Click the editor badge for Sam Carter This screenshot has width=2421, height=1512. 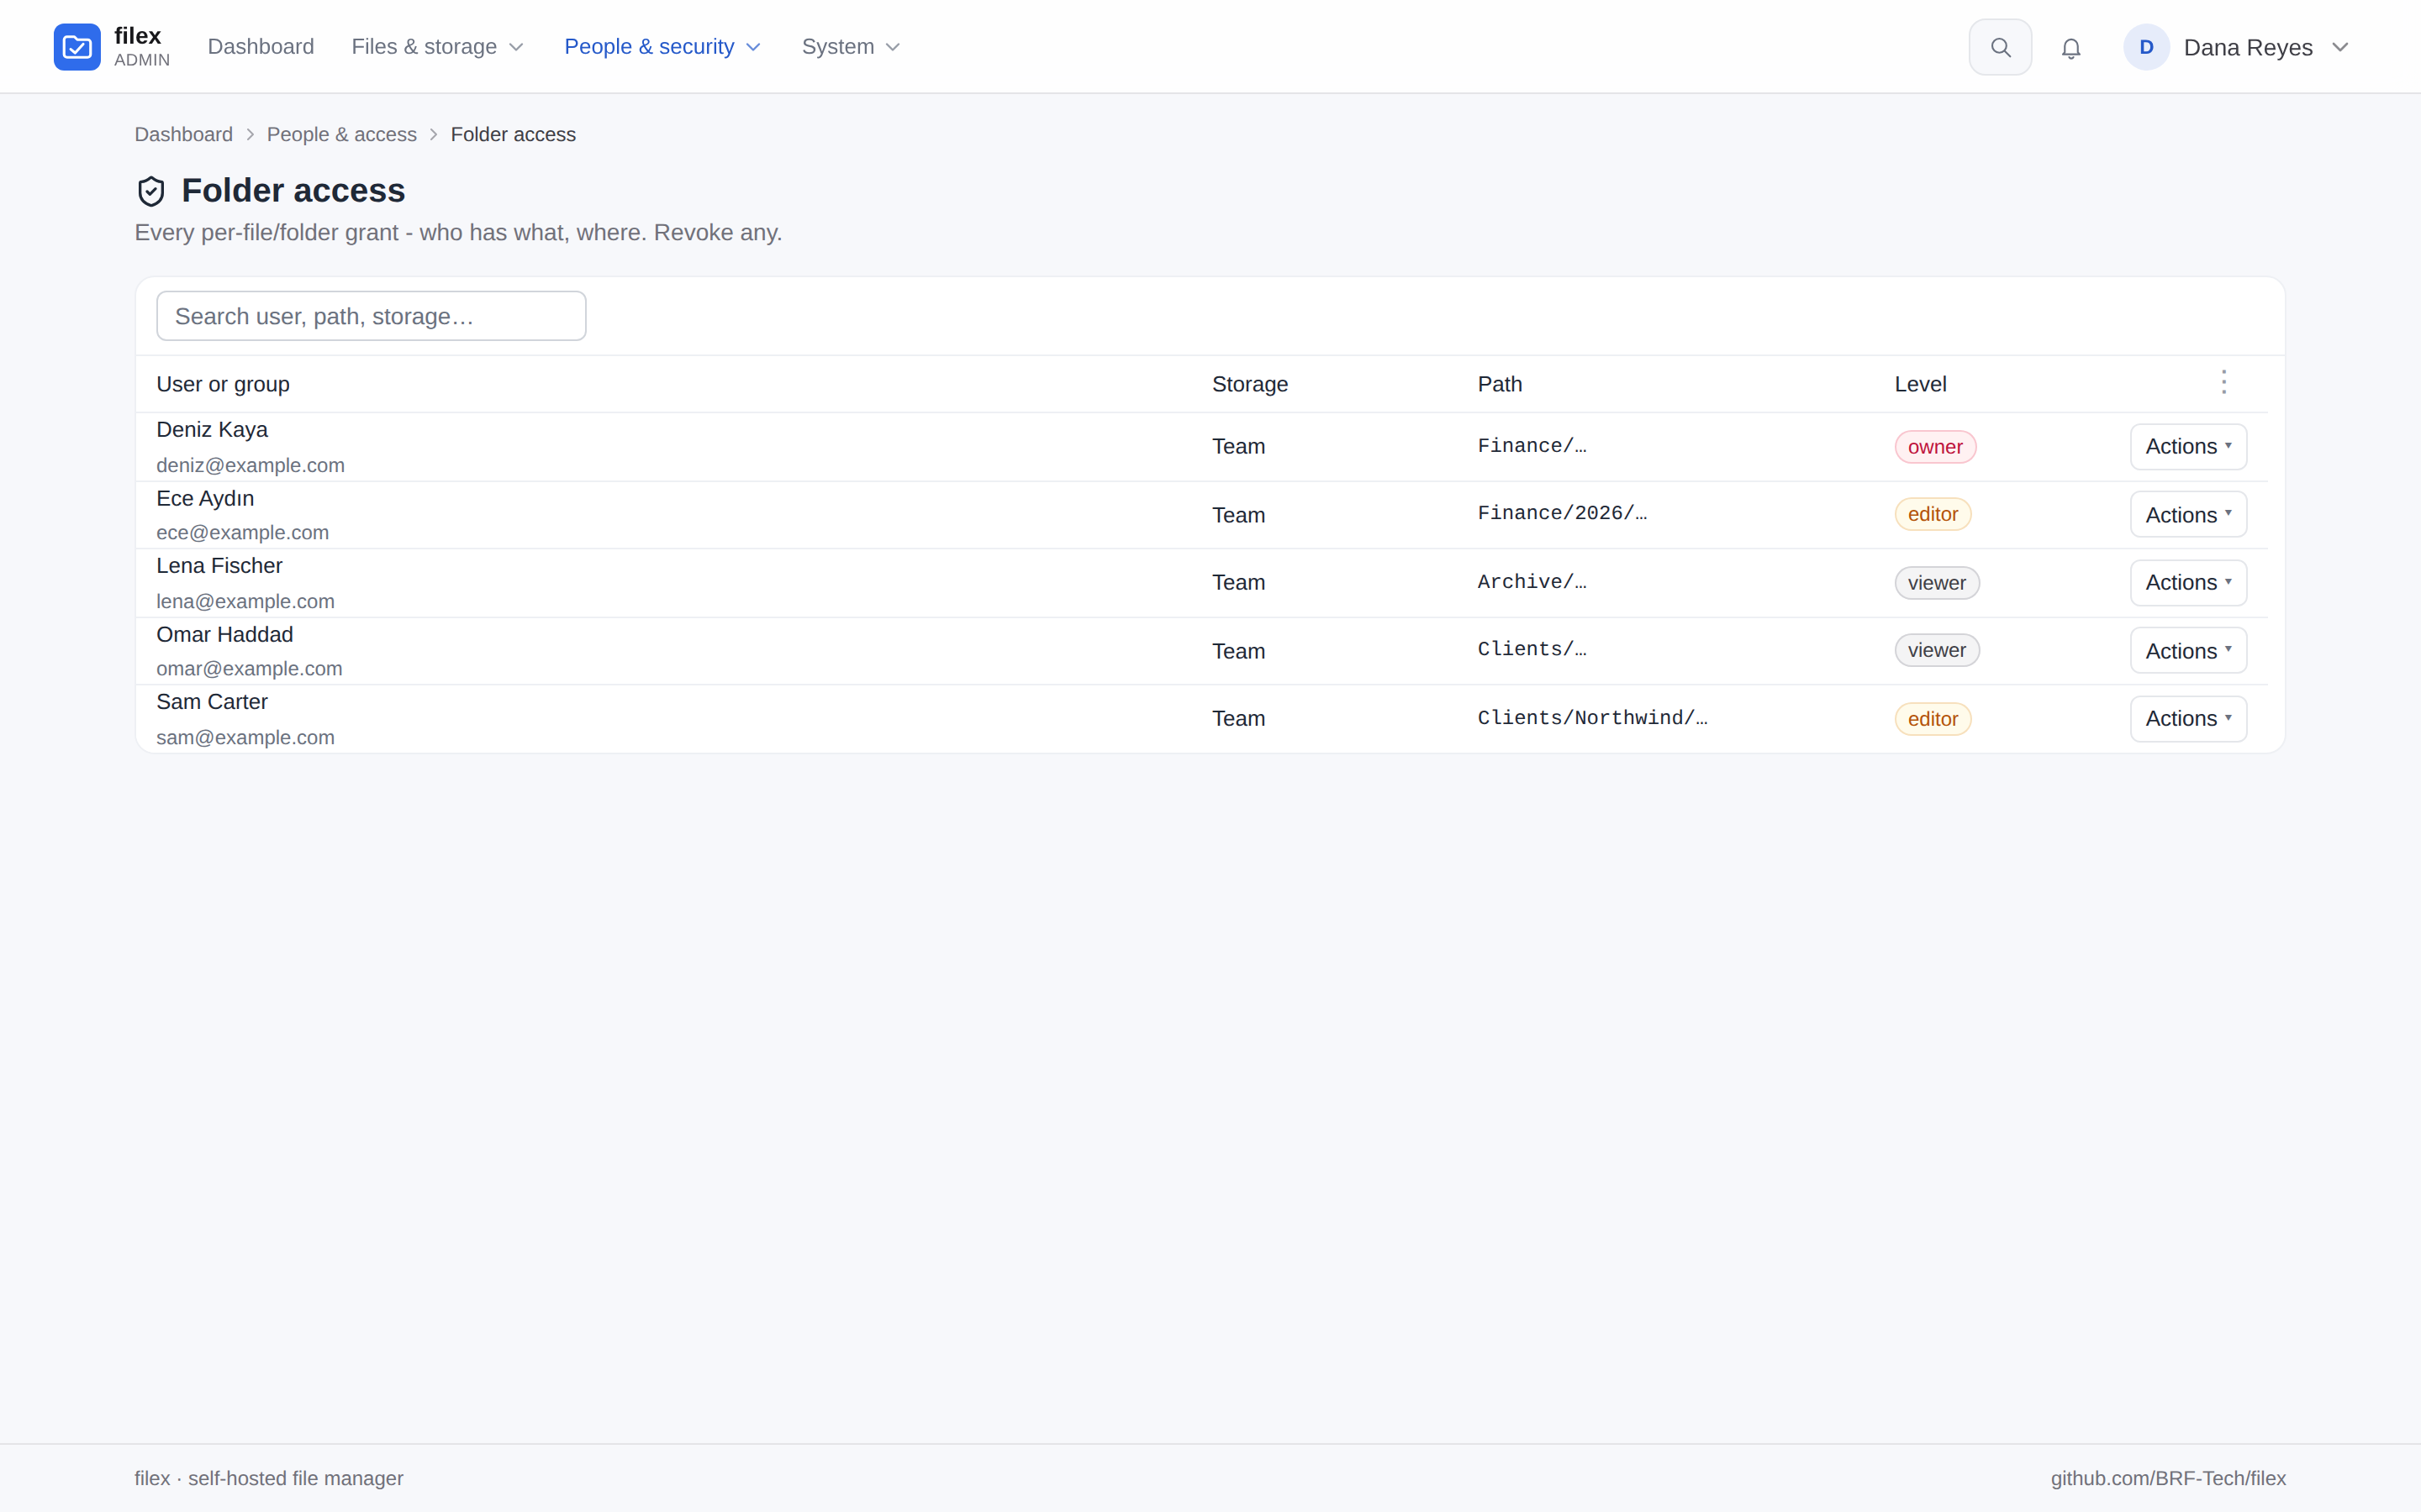point(1933,719)
